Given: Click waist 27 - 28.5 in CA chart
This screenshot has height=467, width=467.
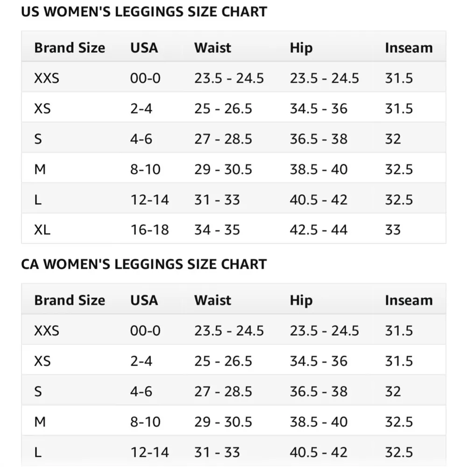Looking at the screenshot, I should click(x=223, y=391).
